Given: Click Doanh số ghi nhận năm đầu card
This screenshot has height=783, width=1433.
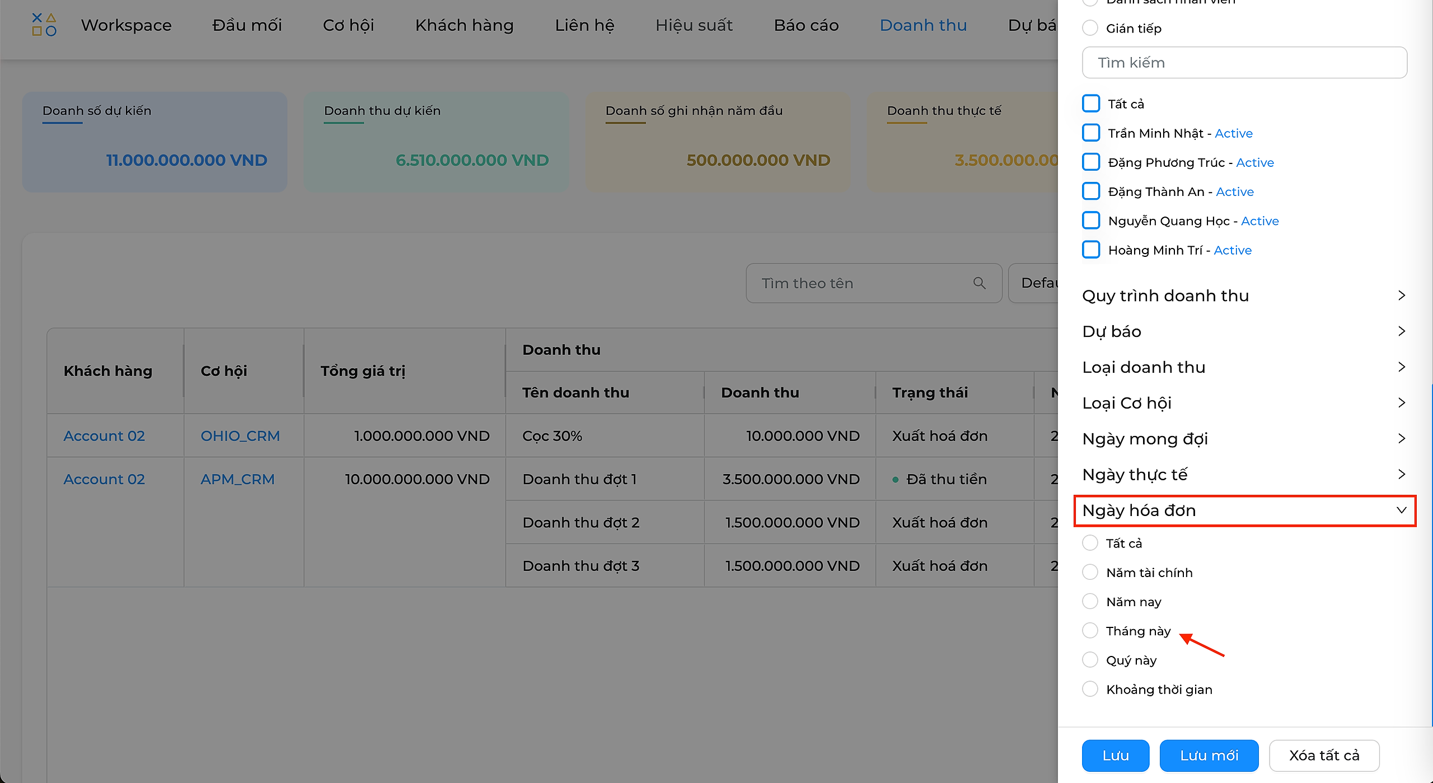Looking at the screenshot, I should point(718,142).
